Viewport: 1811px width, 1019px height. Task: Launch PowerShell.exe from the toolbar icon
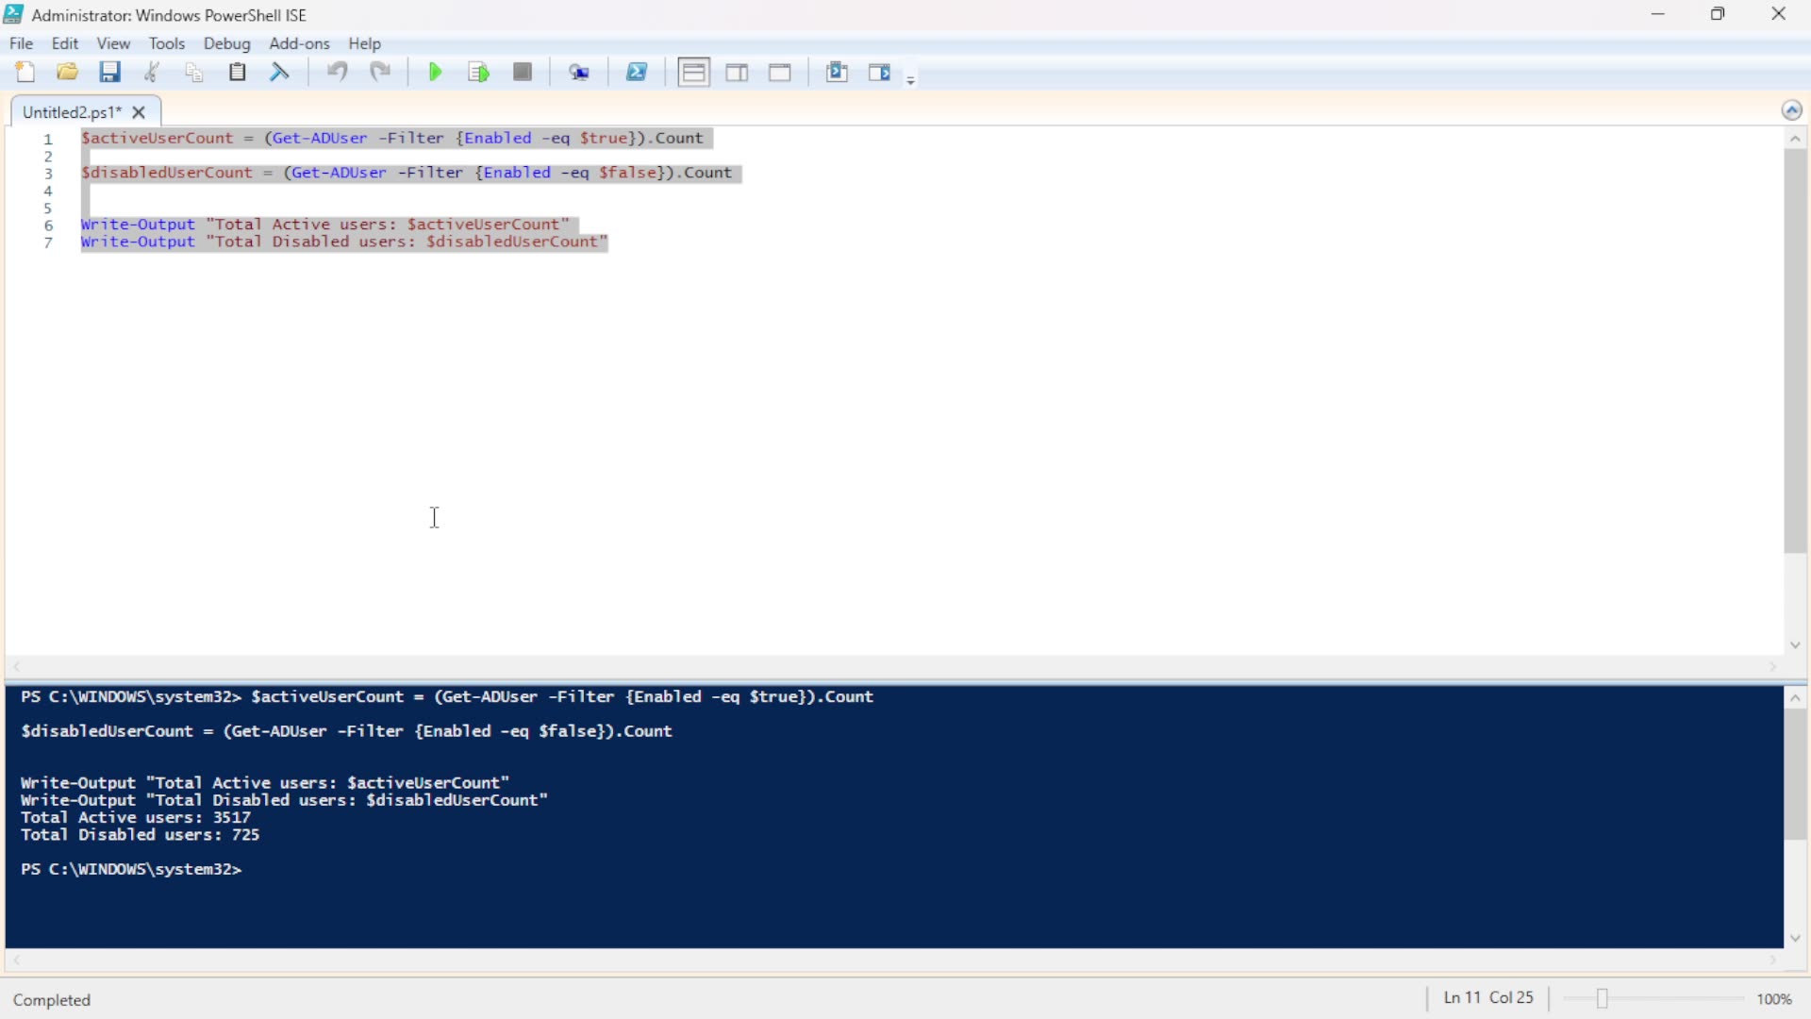(638, 73)
